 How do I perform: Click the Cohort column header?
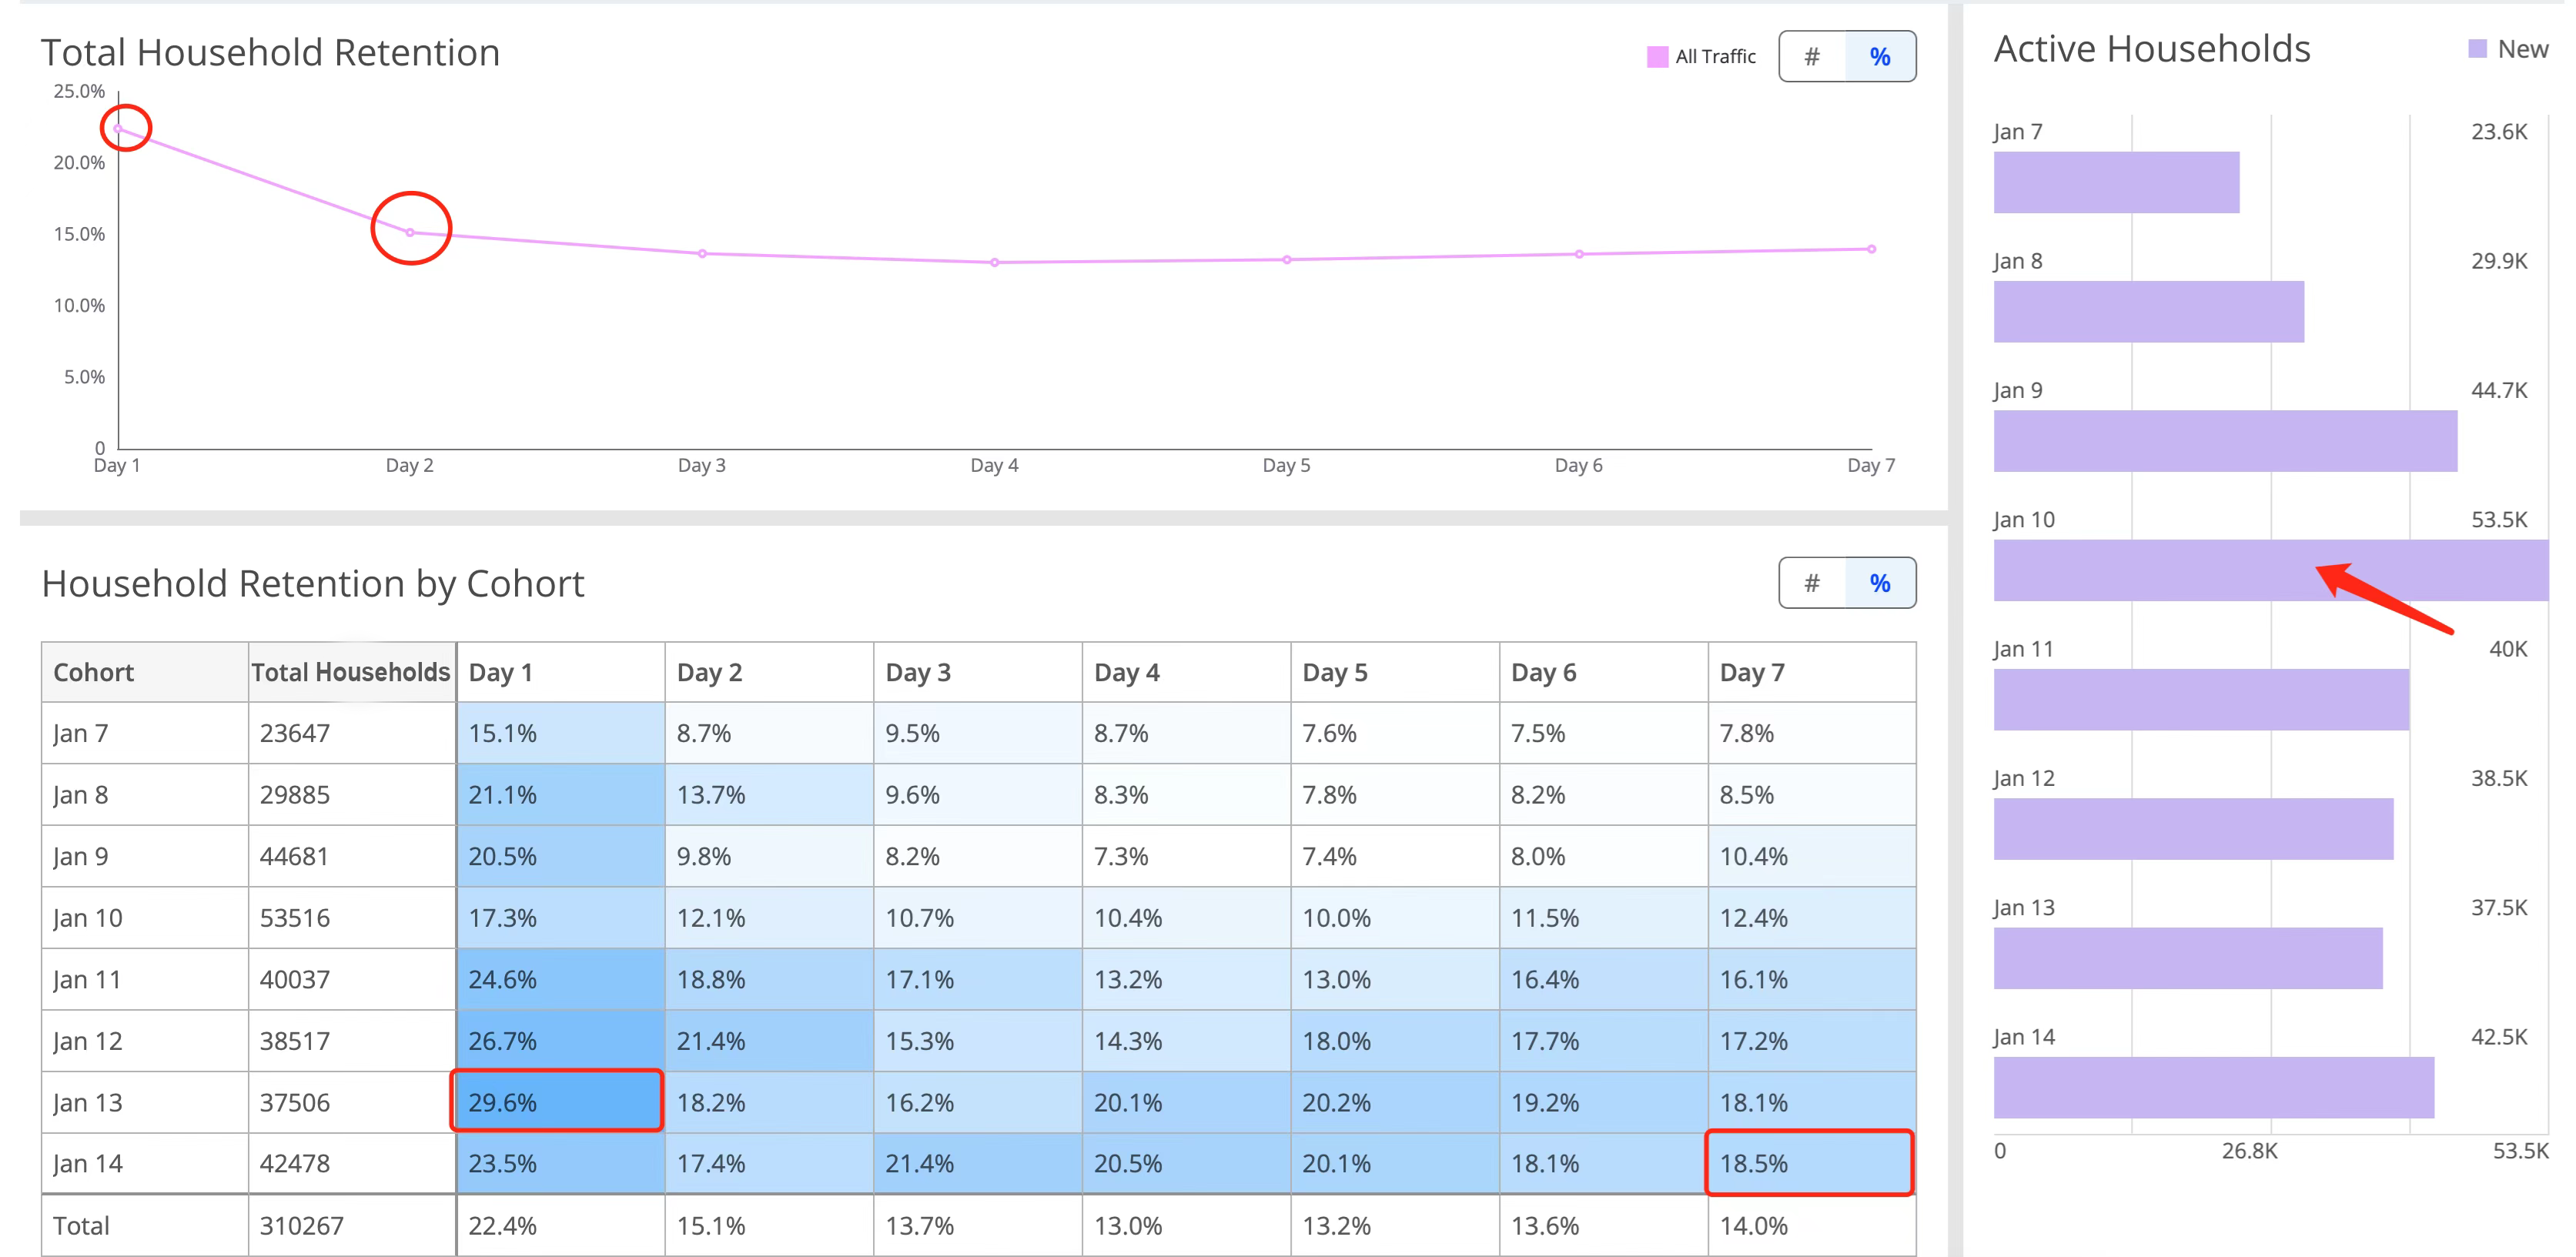coord(145,672)
